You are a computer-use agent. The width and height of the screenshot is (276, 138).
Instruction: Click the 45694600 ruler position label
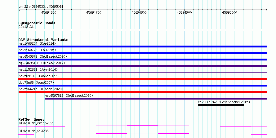pyautogui.click(x=49, y=12)
